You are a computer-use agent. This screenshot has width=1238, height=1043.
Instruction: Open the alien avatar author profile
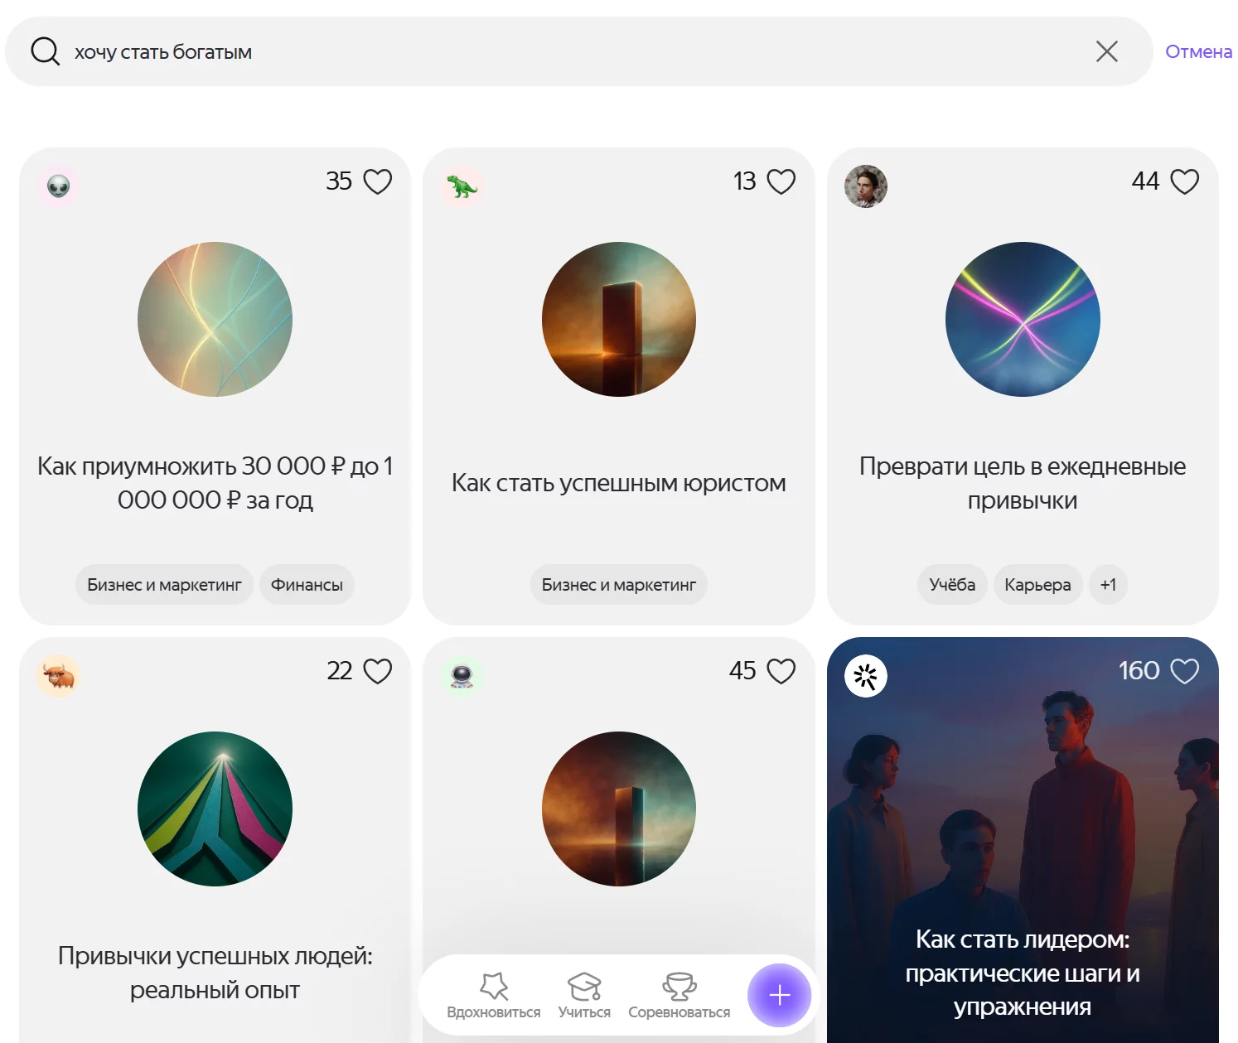click(x=59, y=186)
